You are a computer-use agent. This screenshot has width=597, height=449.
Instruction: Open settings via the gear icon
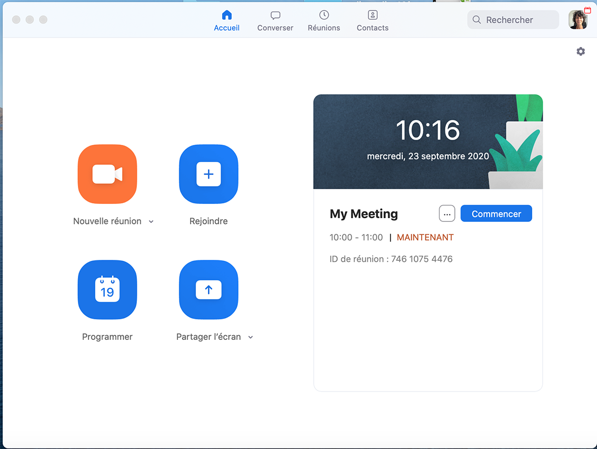(x=581, y=51)
